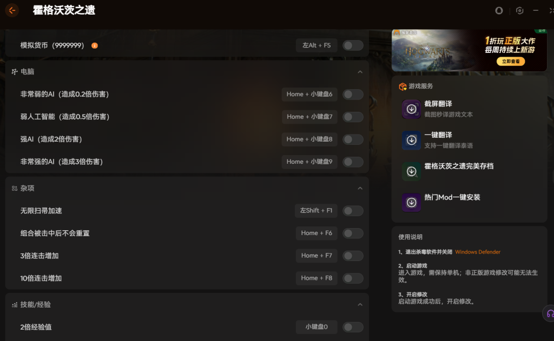The image size is (554, 341).
Task: Collapse the 电脑 section
Action: (x=360, y=72)
